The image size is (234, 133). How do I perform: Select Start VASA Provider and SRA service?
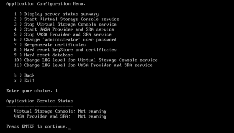[x=64, y=29]
